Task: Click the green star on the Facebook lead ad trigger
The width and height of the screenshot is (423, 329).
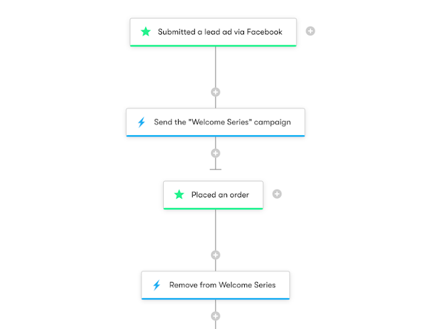Action: [x=146, y=31]
